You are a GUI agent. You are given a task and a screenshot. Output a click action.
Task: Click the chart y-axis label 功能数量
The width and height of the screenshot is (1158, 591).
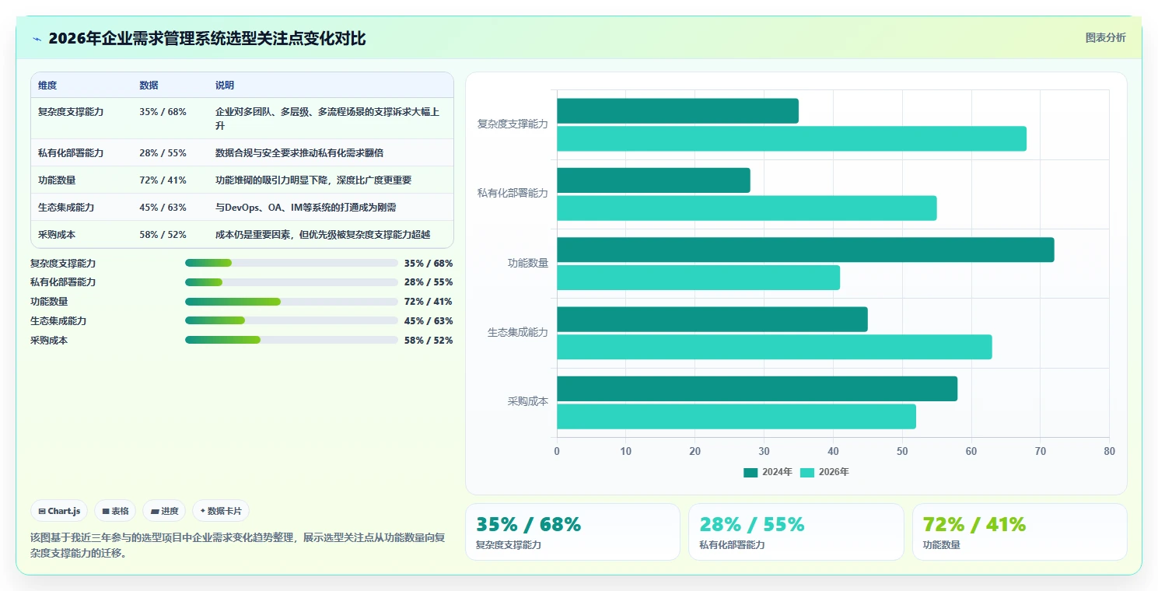click(528, 264)
